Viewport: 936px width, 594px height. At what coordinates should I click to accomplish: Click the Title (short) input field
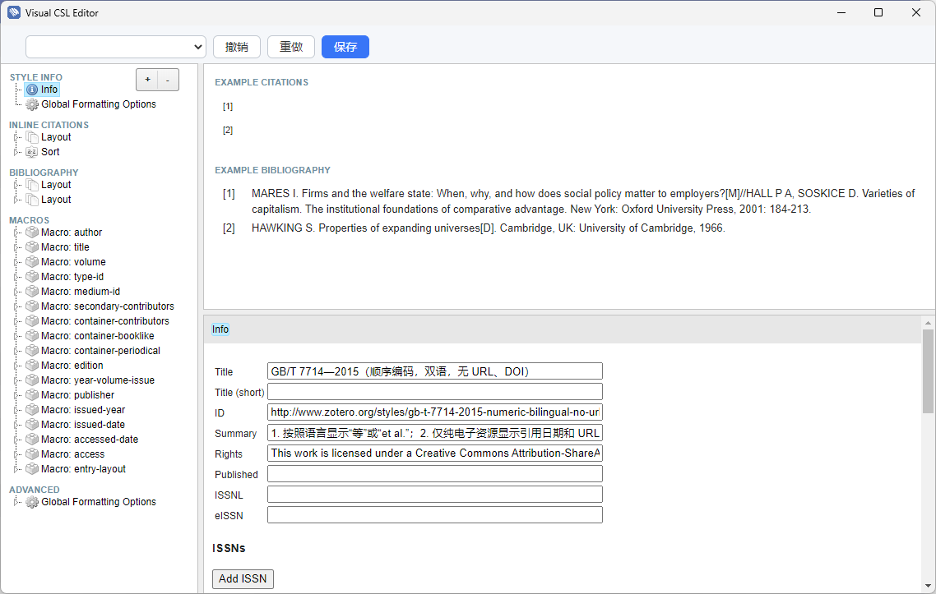pos(434,392)
